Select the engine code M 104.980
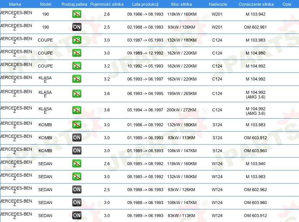The height and width of the screenshot is (222, 299). coord(255,53)
